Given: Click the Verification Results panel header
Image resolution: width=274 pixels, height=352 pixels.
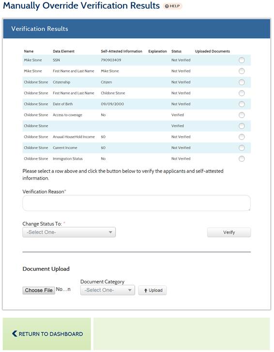Looking at the screenshot, I should pyautogui.click(x=137, y=29).
